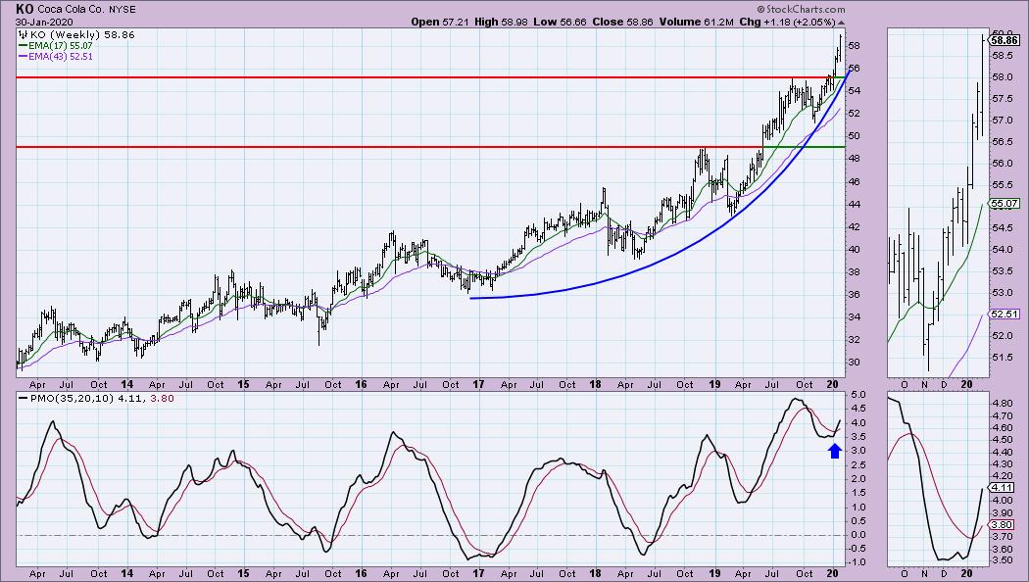The width and height of the screenshot is (1029, 582).
Task: Click the red 3.80 PMO signal value in legend
Action: 163,398
